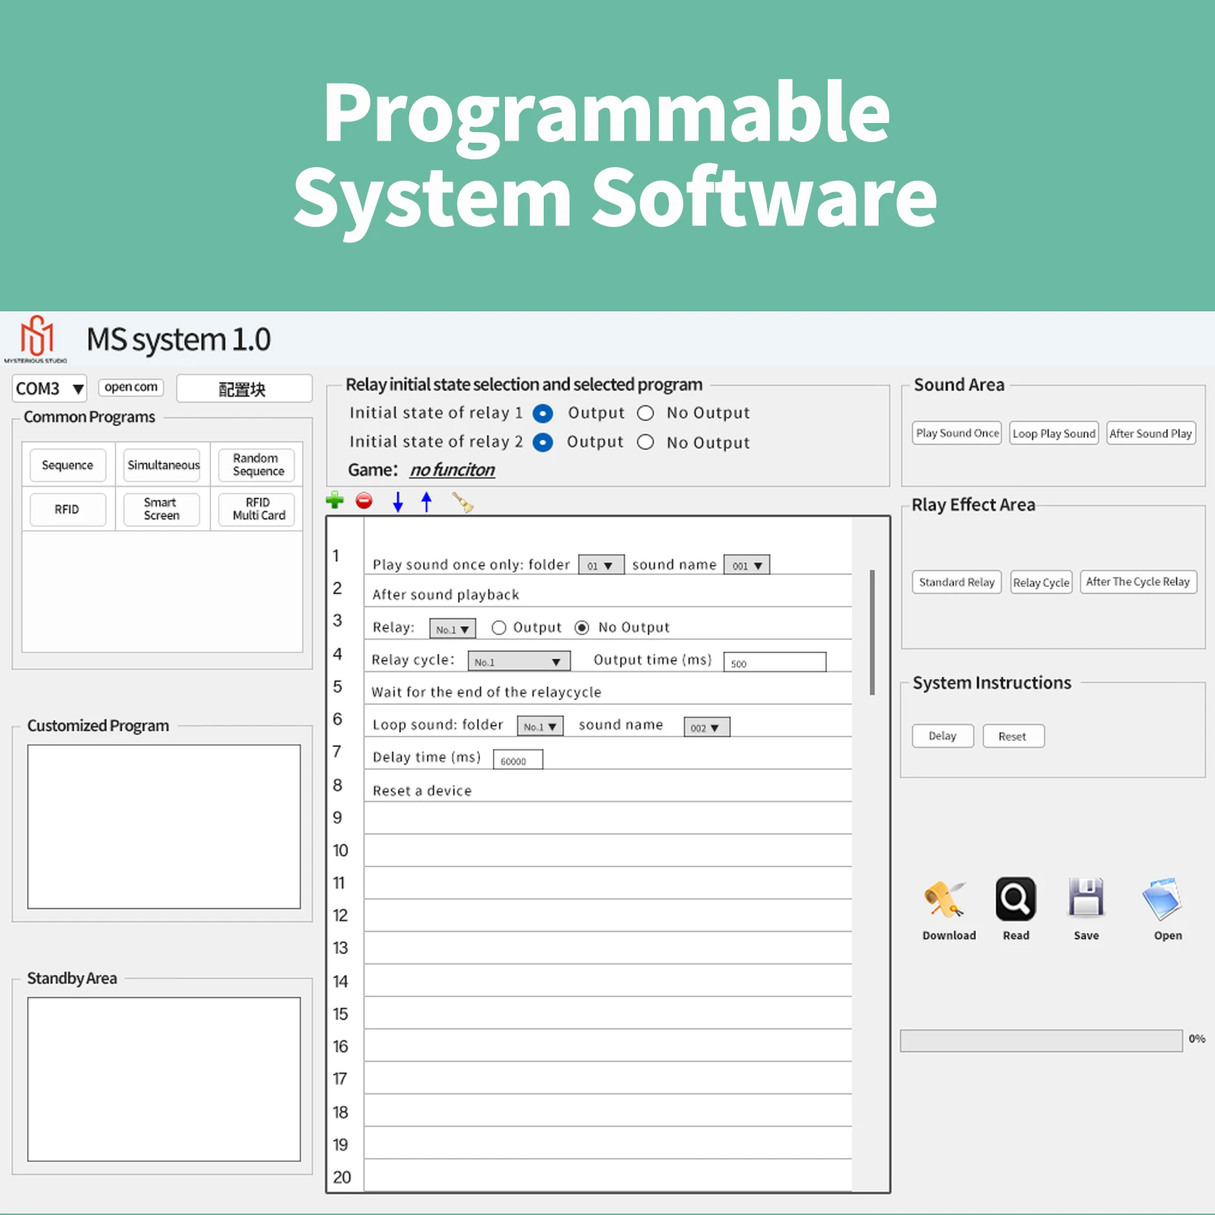
Task: Click the Play Sound Once button
Action: (957, 433)
